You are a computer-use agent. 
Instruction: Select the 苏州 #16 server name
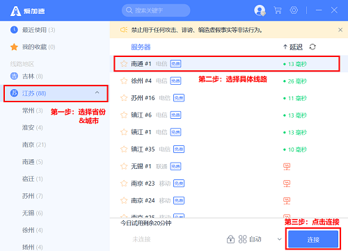click(x=143, y=98)
